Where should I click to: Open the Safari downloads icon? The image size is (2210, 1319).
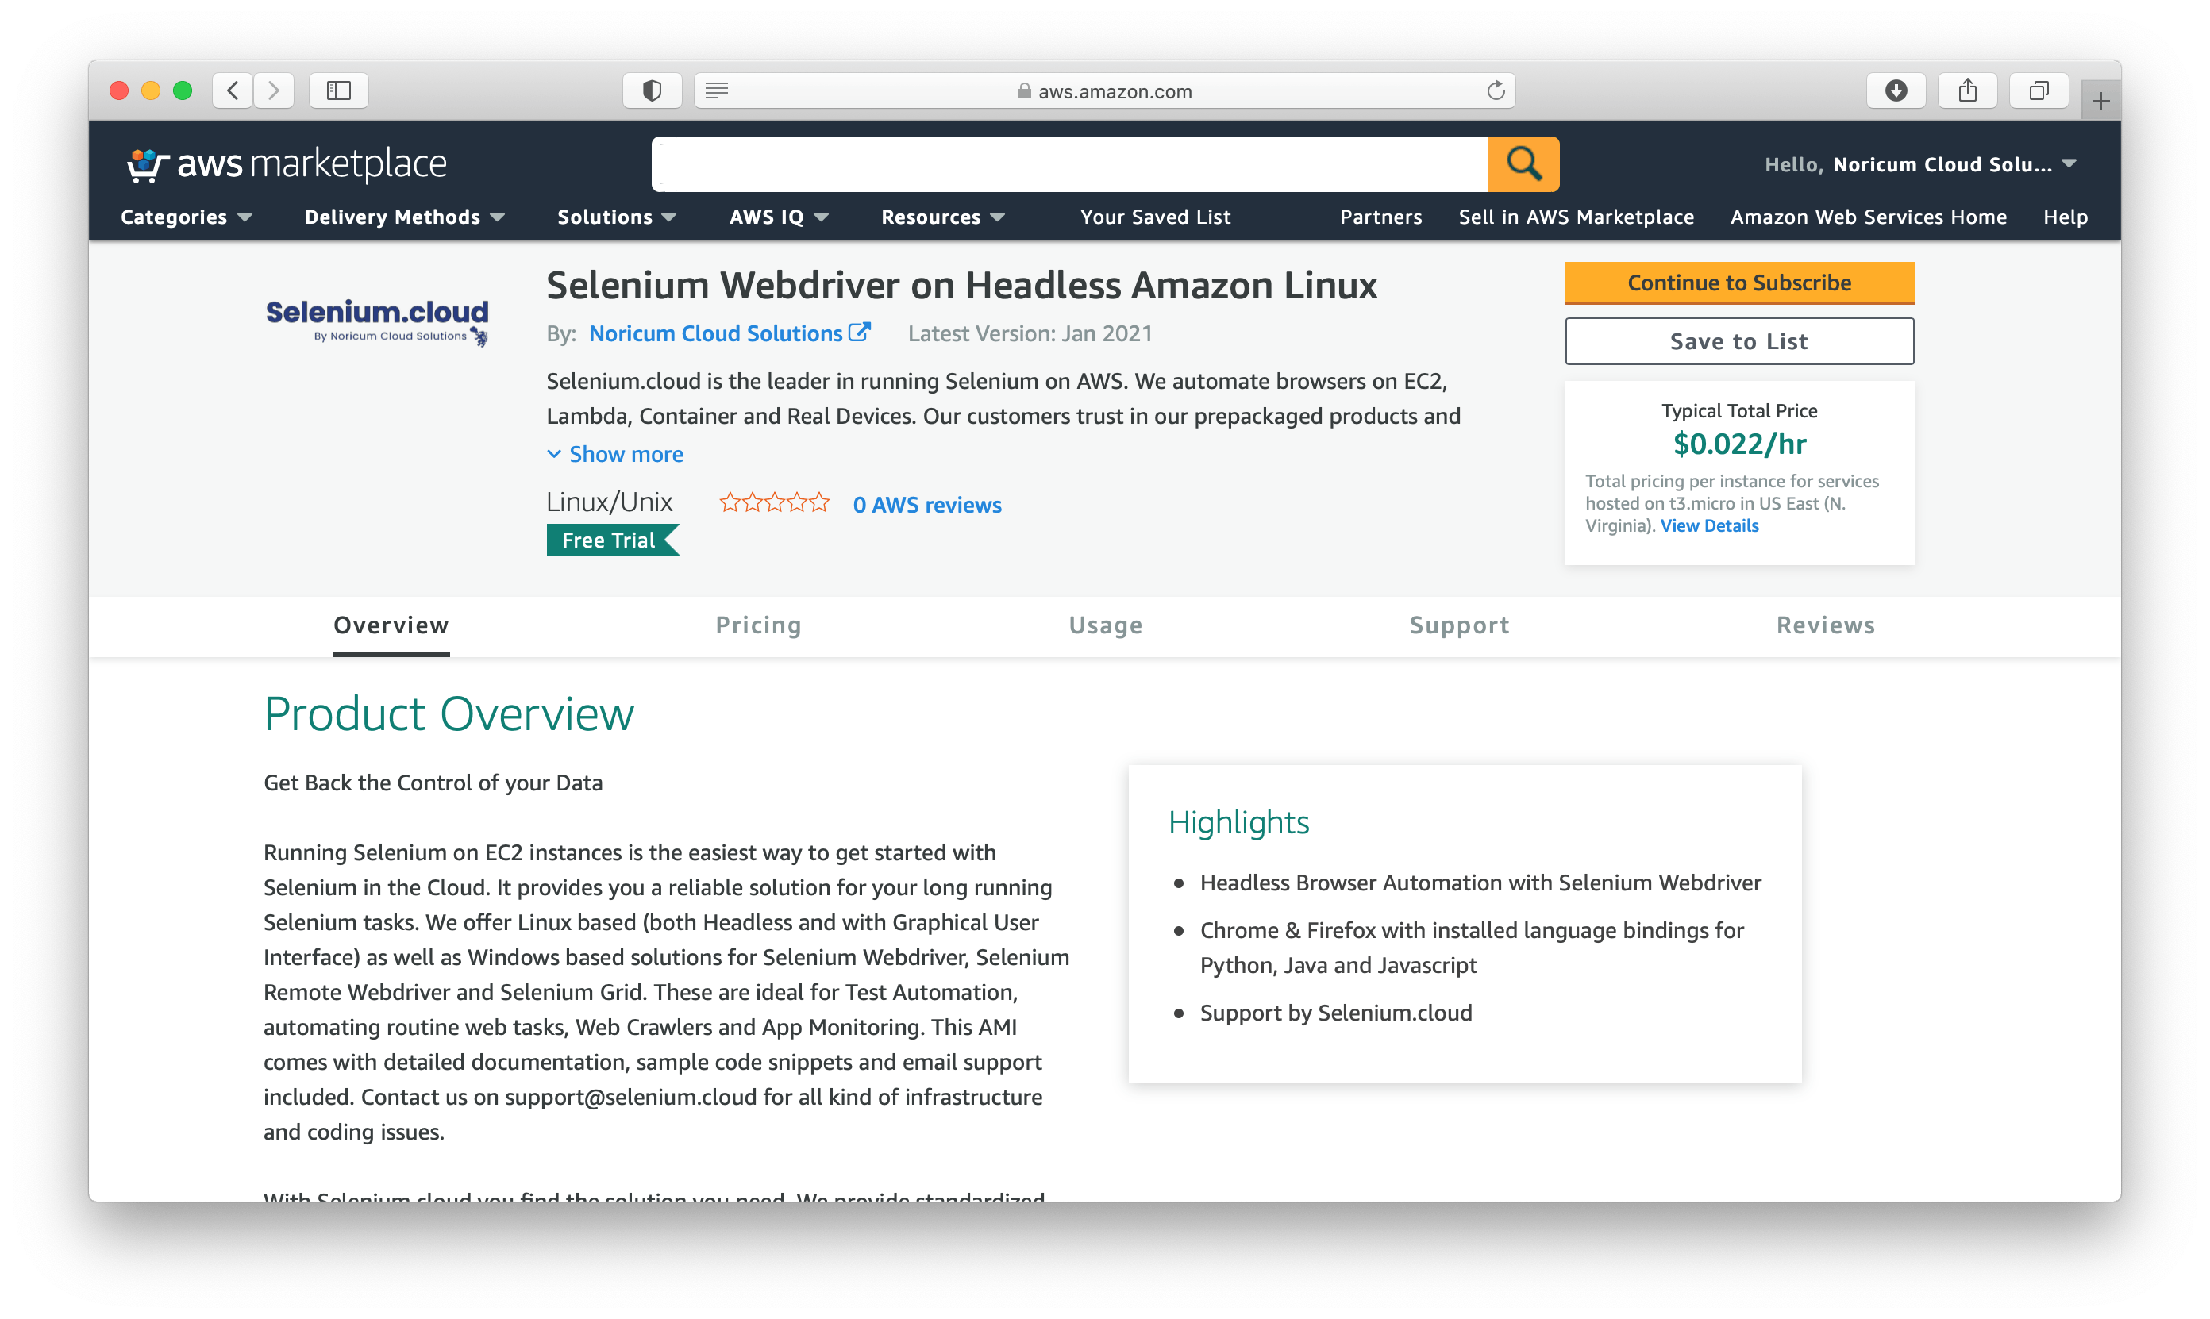pyautogui.click(x=1896, y=90)
